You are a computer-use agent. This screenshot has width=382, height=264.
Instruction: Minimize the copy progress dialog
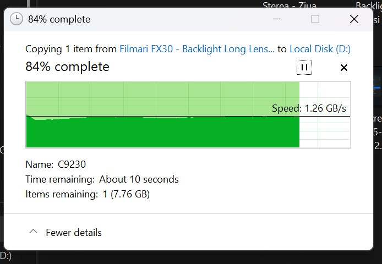(276, 19)
